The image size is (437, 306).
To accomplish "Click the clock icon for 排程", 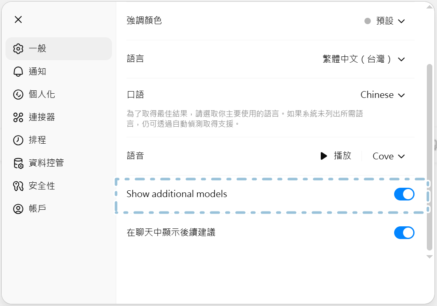I will click(18, 140).
